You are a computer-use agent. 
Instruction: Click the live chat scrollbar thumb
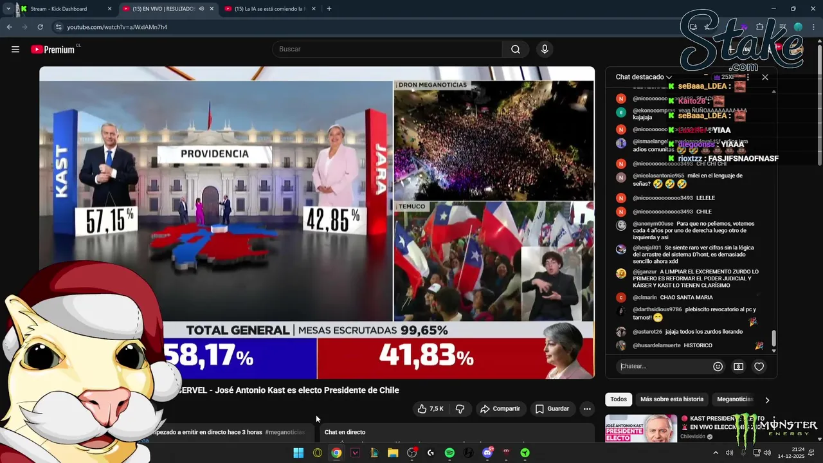coord(773,338)
